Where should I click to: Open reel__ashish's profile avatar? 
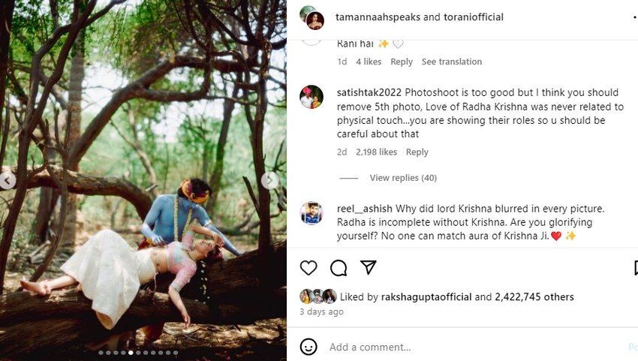pyautogui.click(x=311, y=213)
